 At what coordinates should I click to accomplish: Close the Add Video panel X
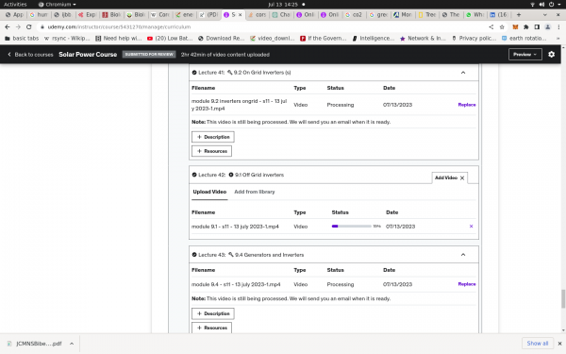pos(462,178)
